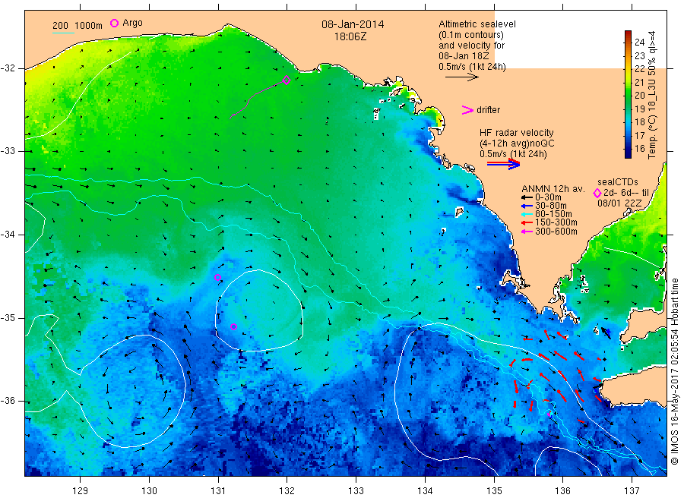Click the red 150-300m legend arrow

click(527, 222)
